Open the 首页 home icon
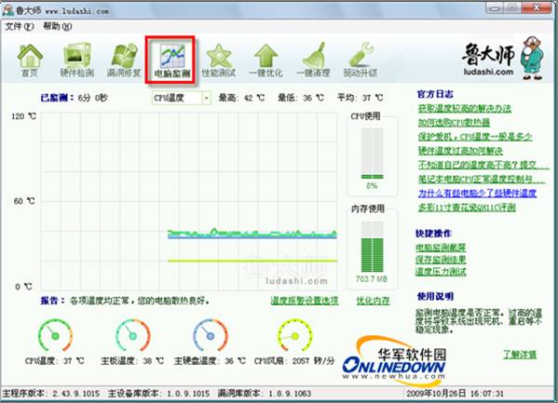 coord(30,60)
